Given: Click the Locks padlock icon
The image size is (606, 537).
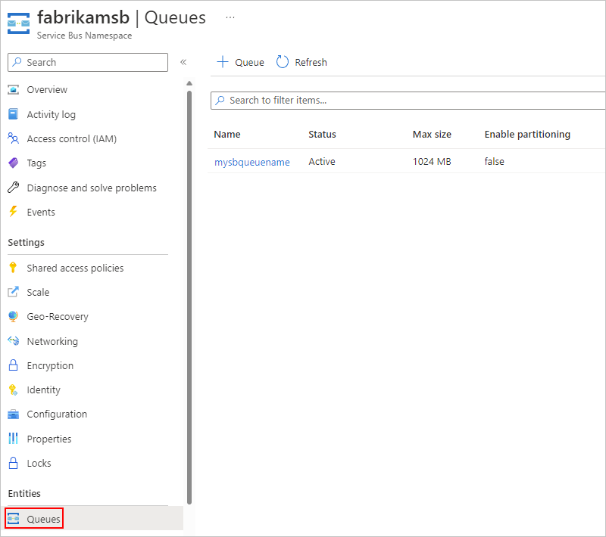Looking at the screenshot, I should click(x=14, y=463).
